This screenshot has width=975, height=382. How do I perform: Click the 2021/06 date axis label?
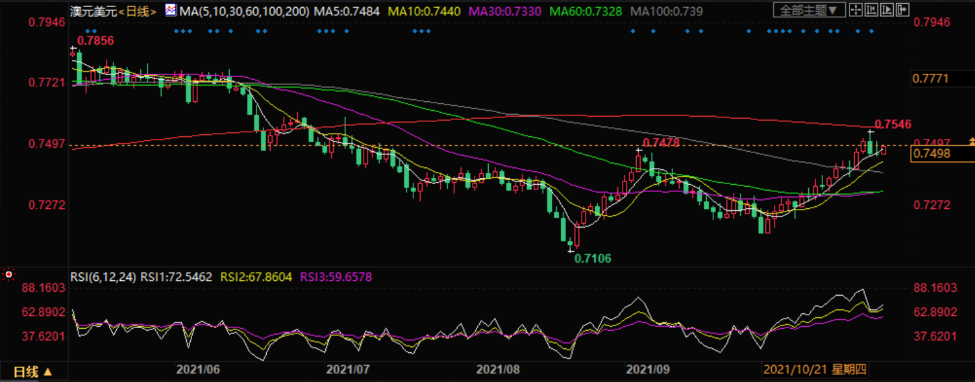199,370
